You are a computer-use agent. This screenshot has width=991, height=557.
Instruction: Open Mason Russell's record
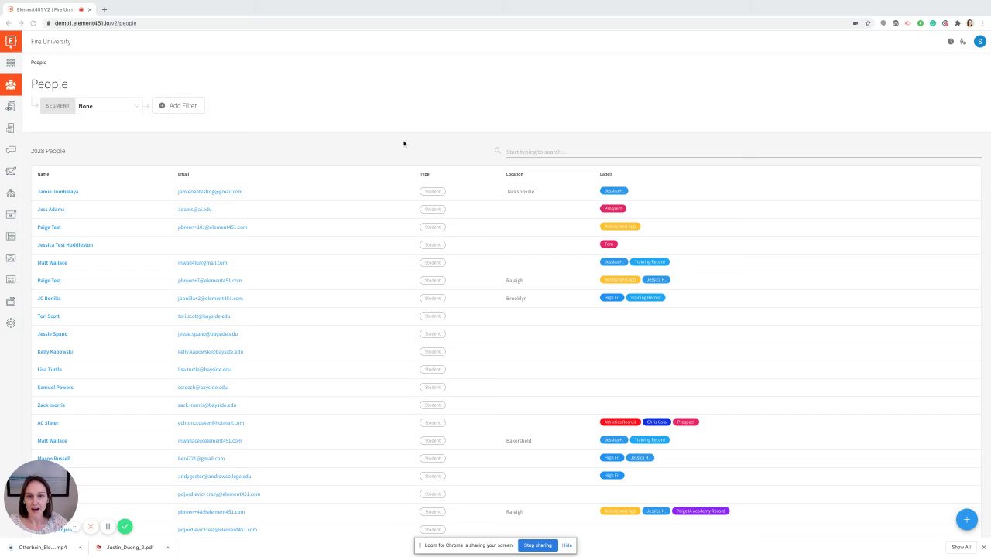point(53,459)
